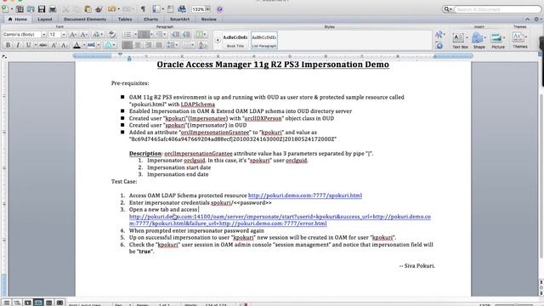The image size is (544, 306).
Task: Open the Tables tab
Action: click(x=125, y=19)
